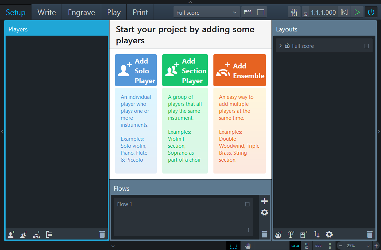Toggle the activate project power button
The height and width of the screenshot is (250, 381).
click(371, 12)
